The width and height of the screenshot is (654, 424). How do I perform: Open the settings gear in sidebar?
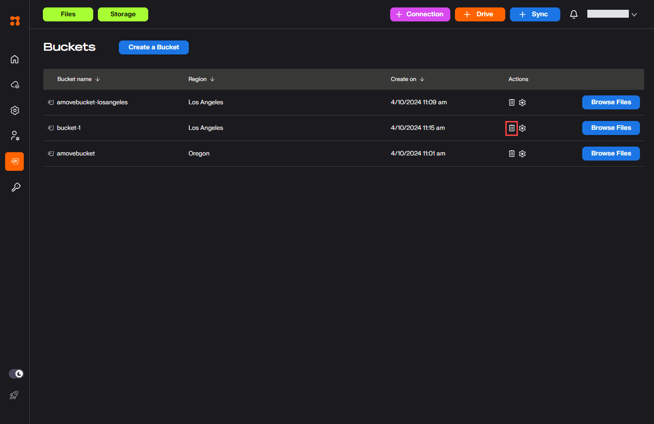(x=15, y=110)
